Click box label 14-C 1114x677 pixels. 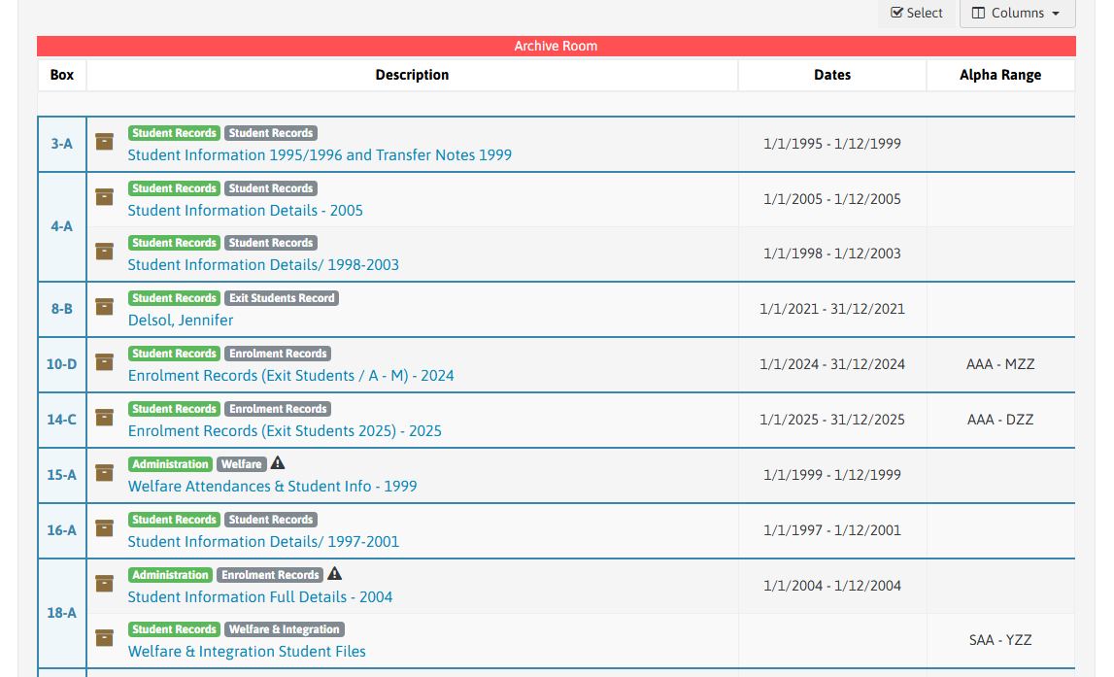point(62,420)
